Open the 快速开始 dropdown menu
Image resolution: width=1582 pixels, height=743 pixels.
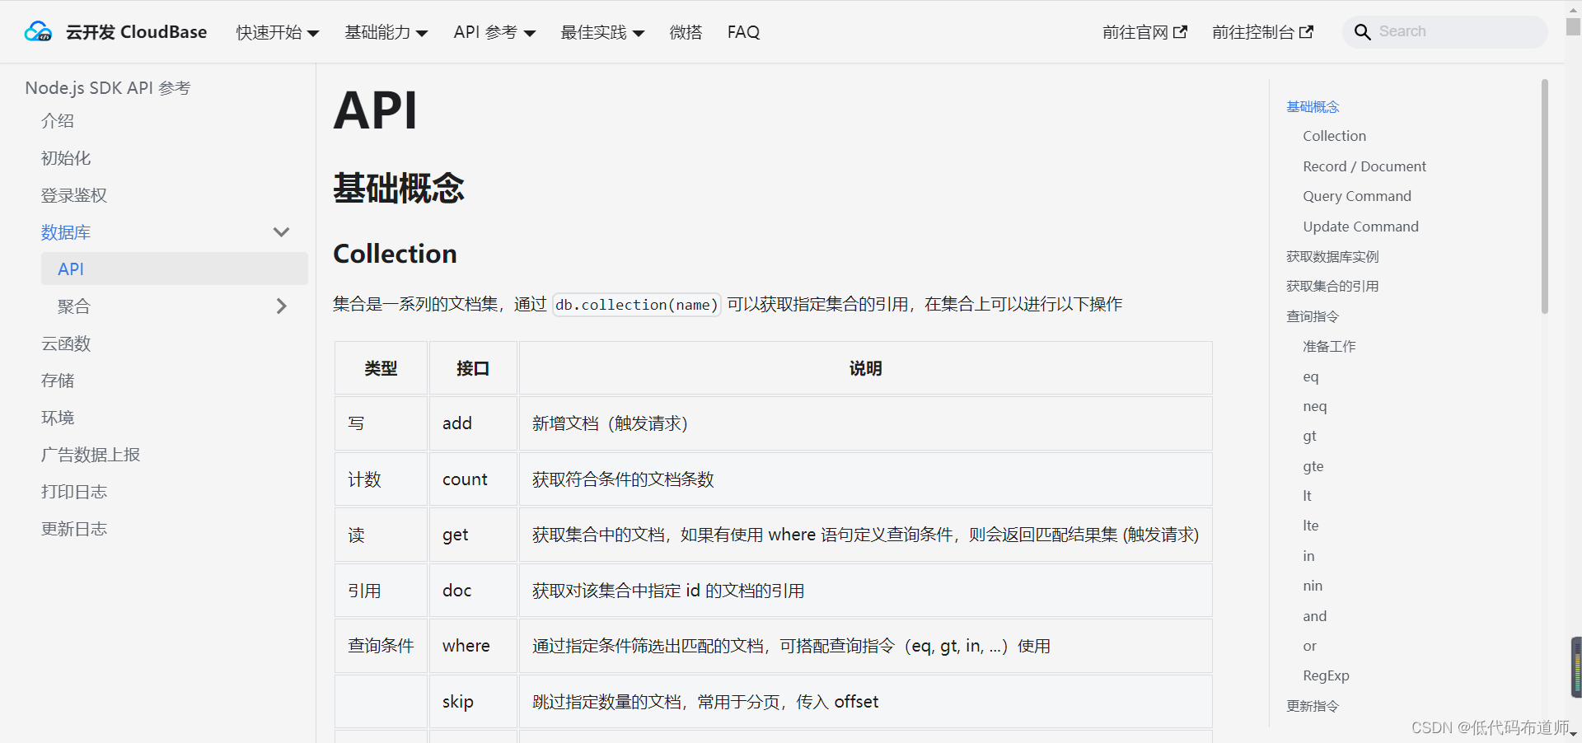point(277,32)
